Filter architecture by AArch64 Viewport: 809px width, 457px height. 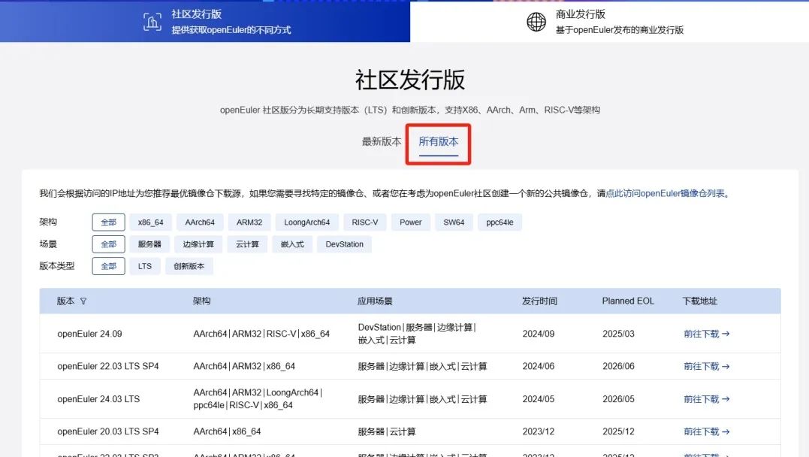coord(200,222)
